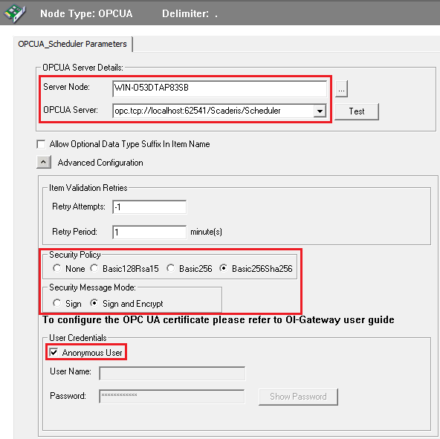Click the Server Node text field
The image size is (440, 439).
click(220, 88)
